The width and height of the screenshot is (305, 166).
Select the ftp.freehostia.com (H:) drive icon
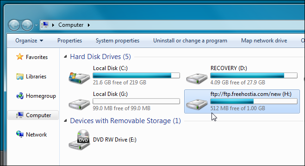pos(197,104)
